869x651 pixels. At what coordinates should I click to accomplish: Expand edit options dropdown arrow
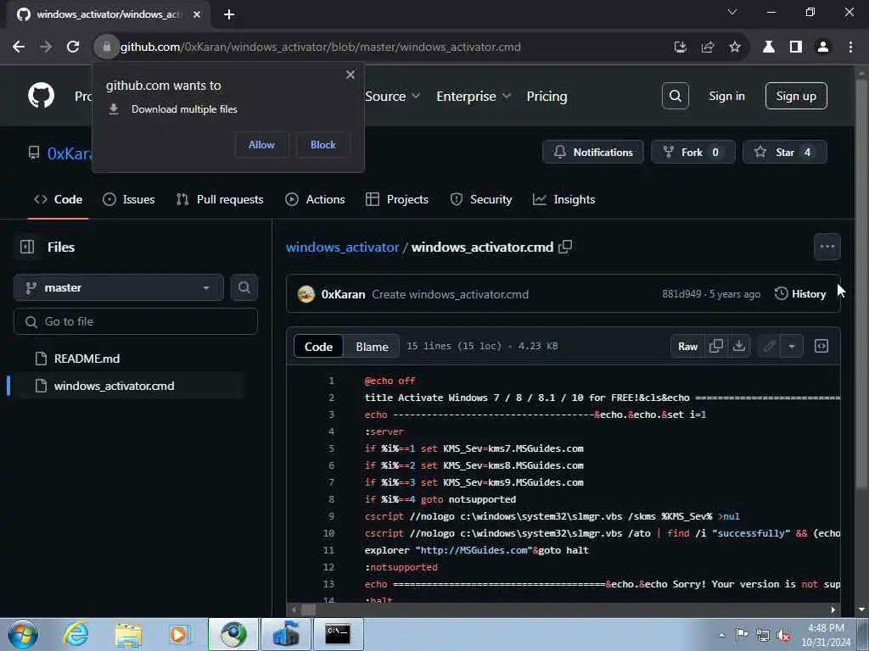point(792,347)
